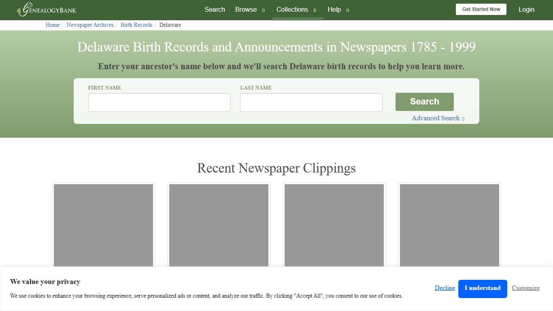Navigate to Birth Records via breadcrumb
The image size is (553, 311).
pyautogui.click(x=136, y=25)
